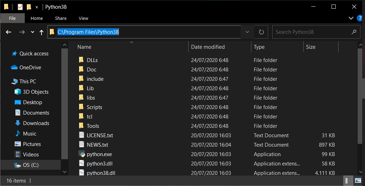Image resolution: width=365 pixels, height=186 pixels.
Task: Click file list scroll down arrow
Action: [360, 172]
